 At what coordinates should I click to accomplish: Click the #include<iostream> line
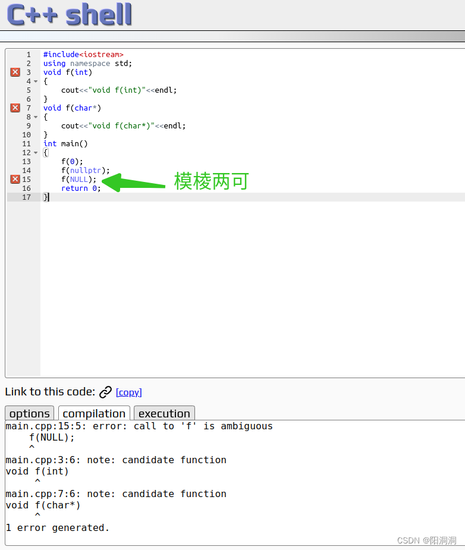coord(83,54)
